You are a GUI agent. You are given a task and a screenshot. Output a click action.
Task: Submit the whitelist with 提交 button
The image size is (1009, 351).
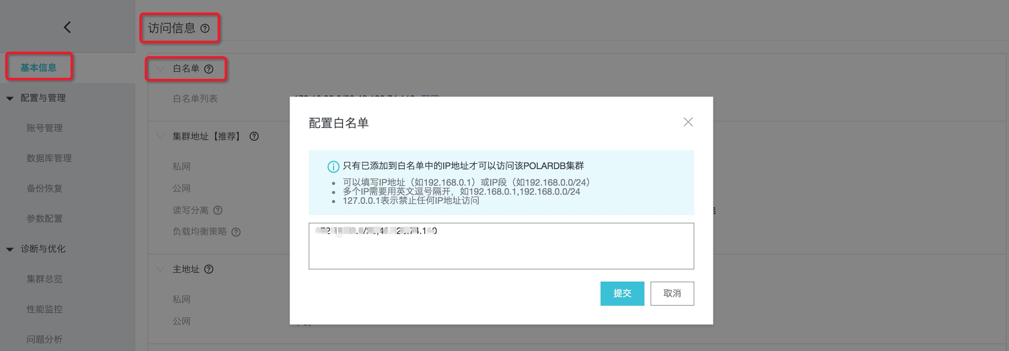pyautogui.click(x=622, y=294)
